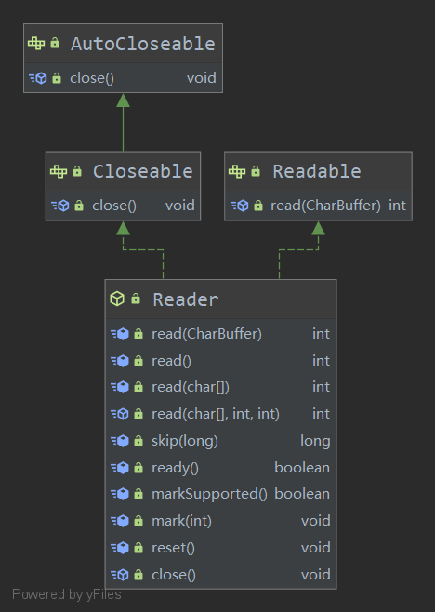
Task: Click method icon of read(char[])
Action: 120,387
